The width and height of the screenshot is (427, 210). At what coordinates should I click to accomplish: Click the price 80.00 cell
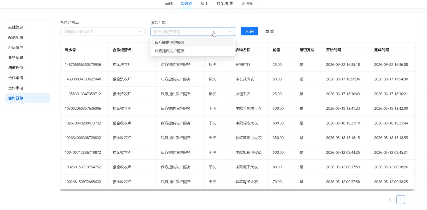coord(282,167)
